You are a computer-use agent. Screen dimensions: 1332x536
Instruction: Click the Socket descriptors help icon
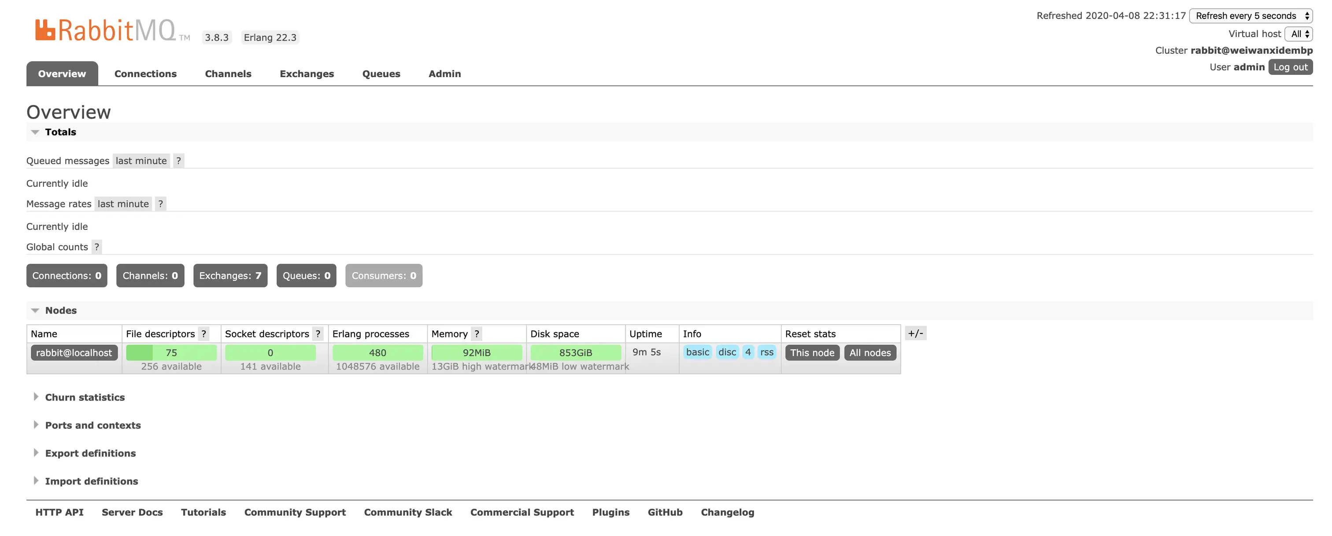[318, 334]
